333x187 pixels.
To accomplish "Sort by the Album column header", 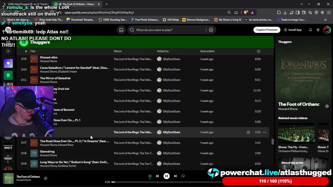I will [x=118, y=51].
